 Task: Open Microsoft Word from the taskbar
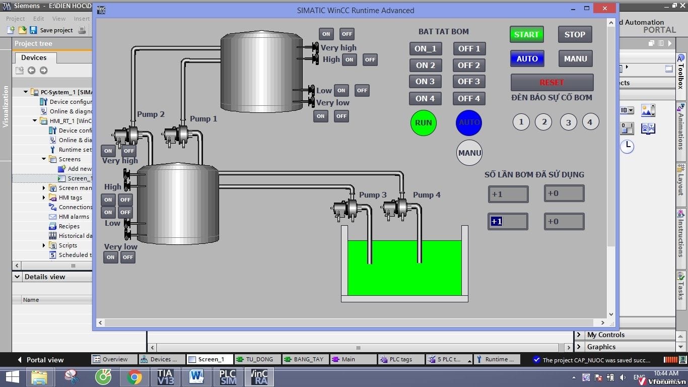196,377
